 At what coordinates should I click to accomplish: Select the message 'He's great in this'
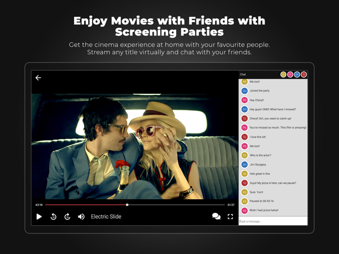click(x=260, y=174)
